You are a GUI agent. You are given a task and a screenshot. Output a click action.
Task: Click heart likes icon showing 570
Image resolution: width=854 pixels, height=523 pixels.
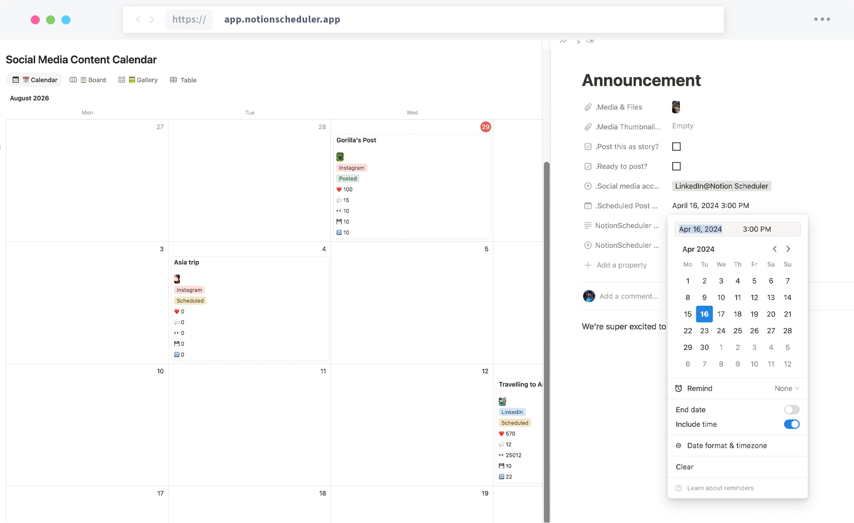pos(501,433)
